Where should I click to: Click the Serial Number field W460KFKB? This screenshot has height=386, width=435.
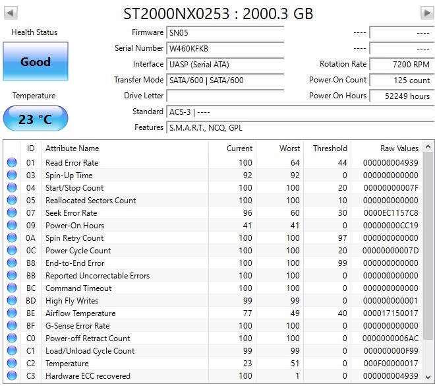[225, 48]
